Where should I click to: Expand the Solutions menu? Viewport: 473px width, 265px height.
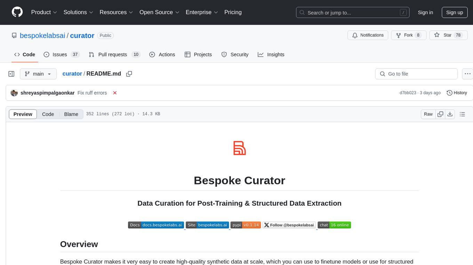pos(78,12)
